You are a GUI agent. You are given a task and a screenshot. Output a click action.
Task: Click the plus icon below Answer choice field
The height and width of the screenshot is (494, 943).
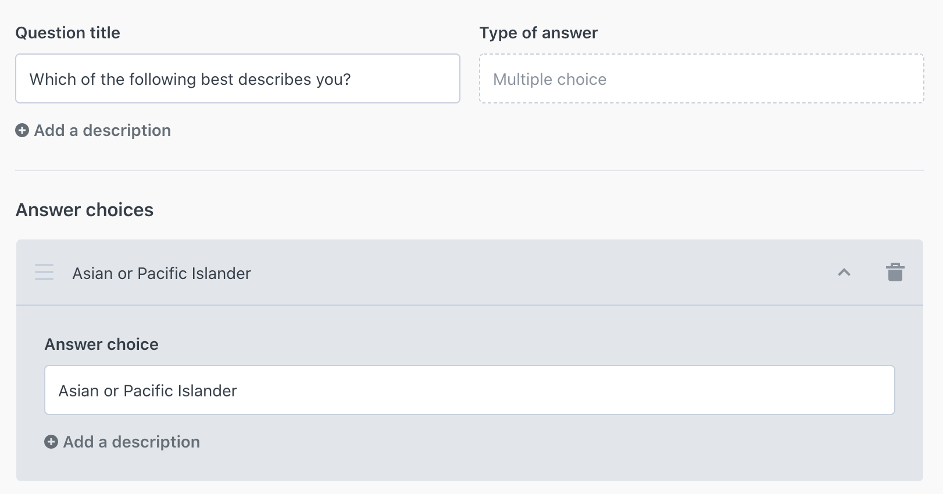(x=51, y=442)
